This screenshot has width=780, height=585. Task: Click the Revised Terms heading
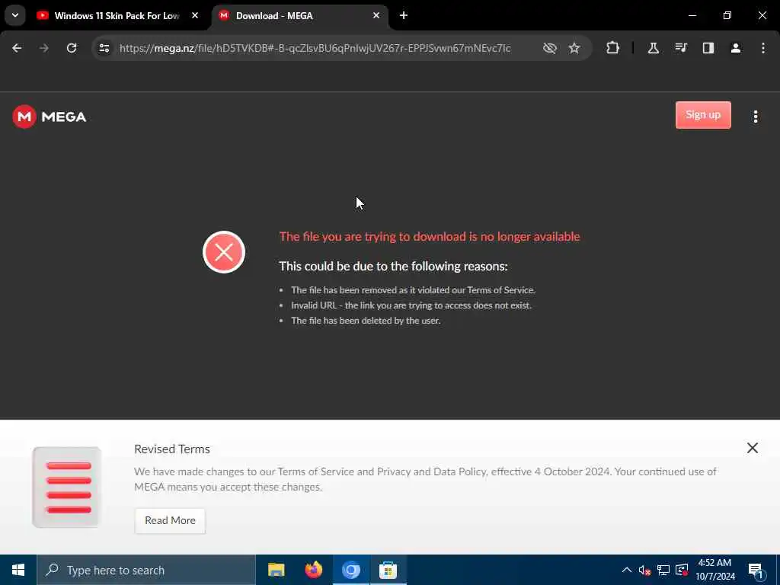point(172,449)
